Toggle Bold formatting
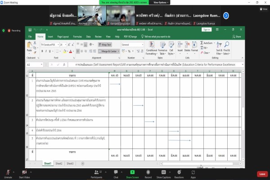This screenshot has width=270, height=180. click(x=42, y=51)
